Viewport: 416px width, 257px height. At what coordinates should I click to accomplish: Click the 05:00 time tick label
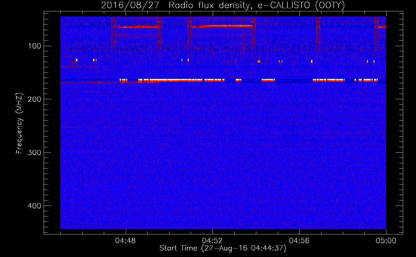pos(386,241)
